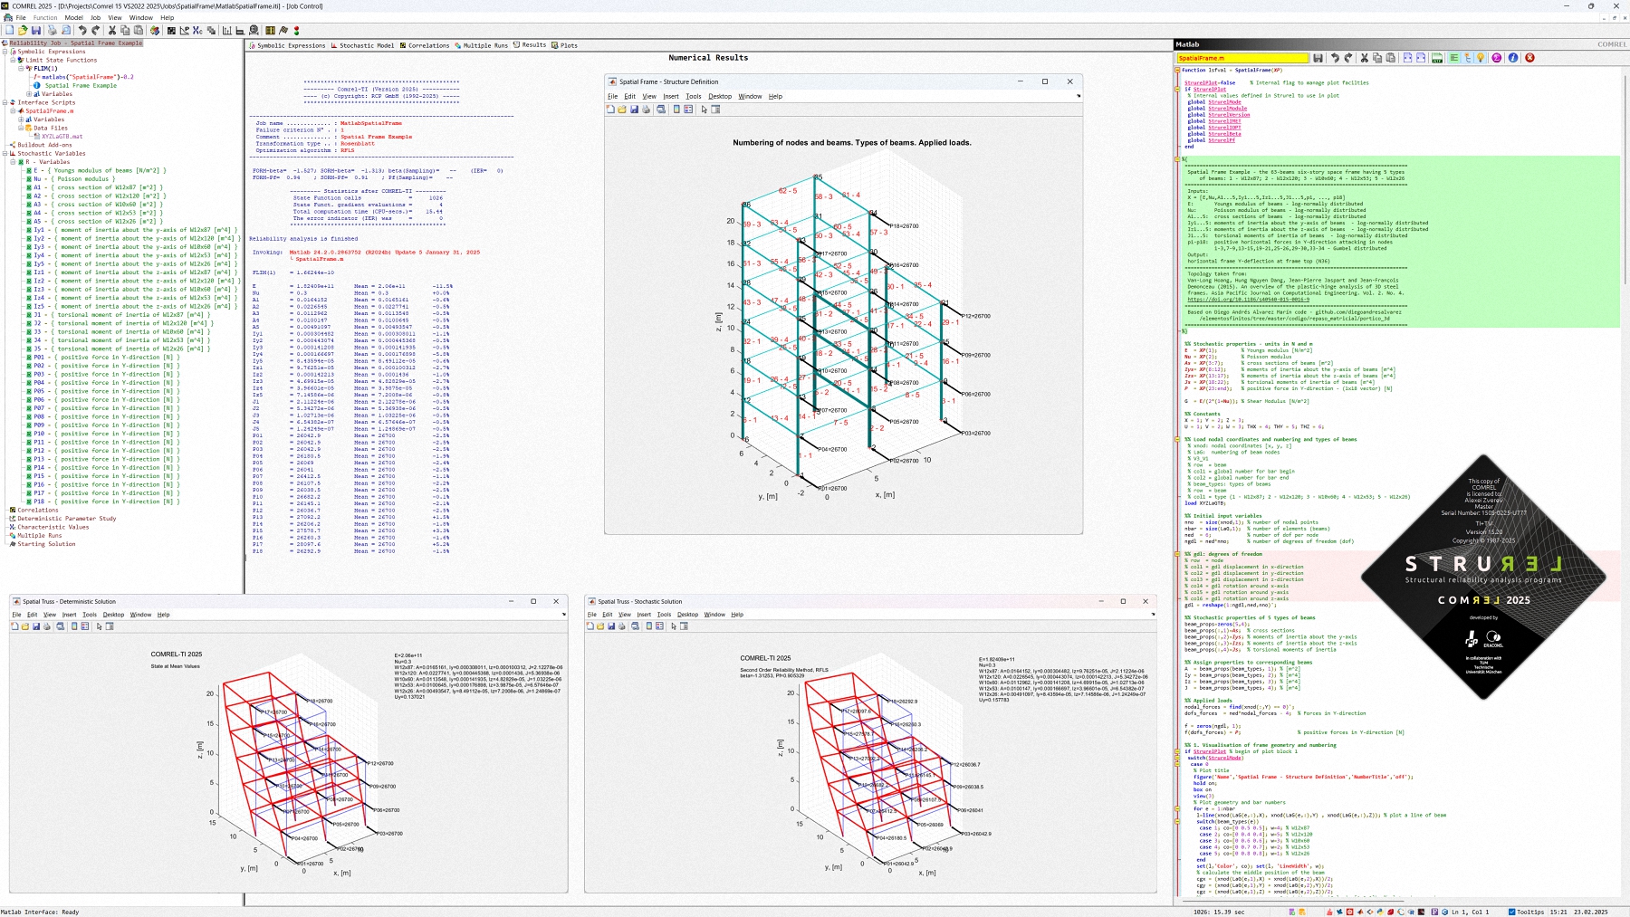
Task: Click the bar chart icon in main toolbar
Action: pyautogui.click(x=226, y=30)
